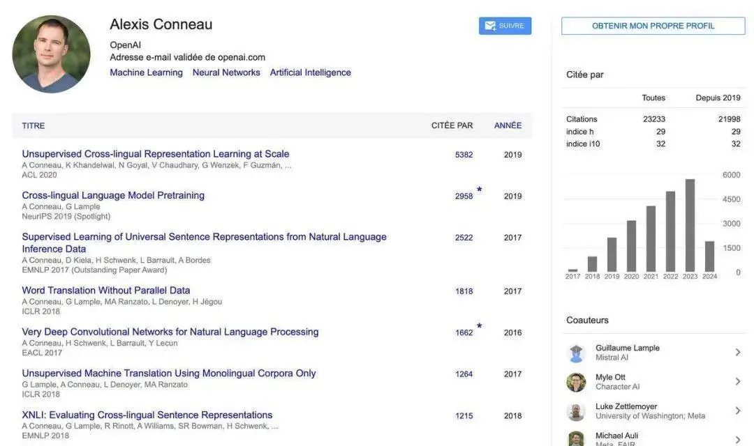Open Alexis Conneau's profile photo
The width and height of the screenshot is (754, 446).
pyautogui.click(x=51, y=54)
